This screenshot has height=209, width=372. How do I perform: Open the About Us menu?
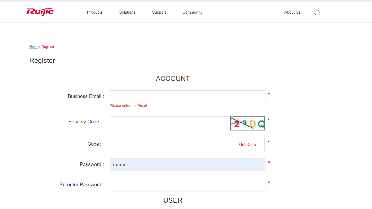(x=292, y=12)
